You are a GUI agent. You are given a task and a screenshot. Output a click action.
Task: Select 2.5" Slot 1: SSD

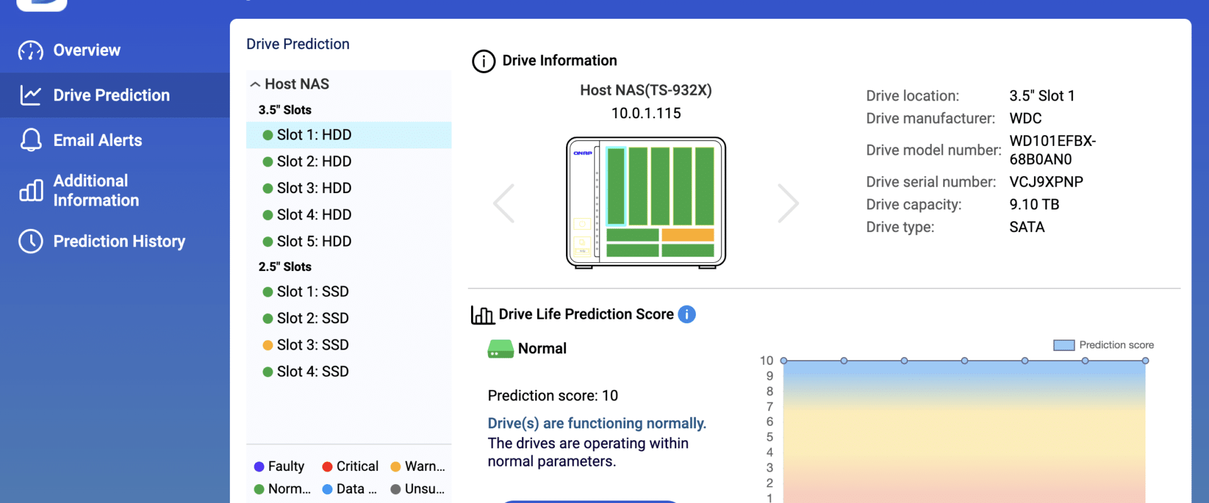coord(349,292)
